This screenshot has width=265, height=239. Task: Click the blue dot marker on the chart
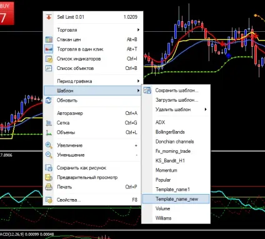(x=228, y=56)
